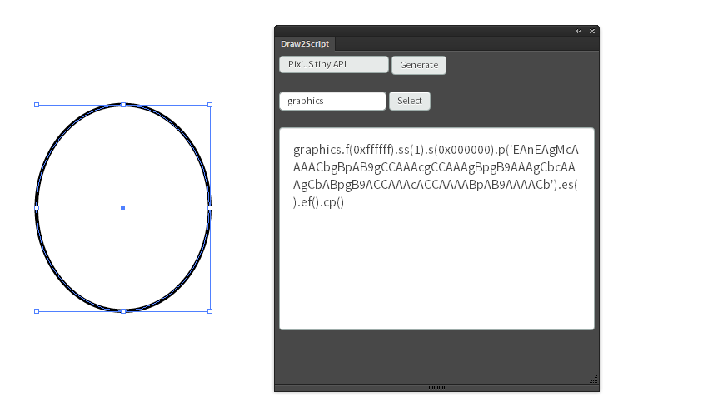Screen dimensions: 723x416
Task: Click the Select button
Action: point(410,101)
